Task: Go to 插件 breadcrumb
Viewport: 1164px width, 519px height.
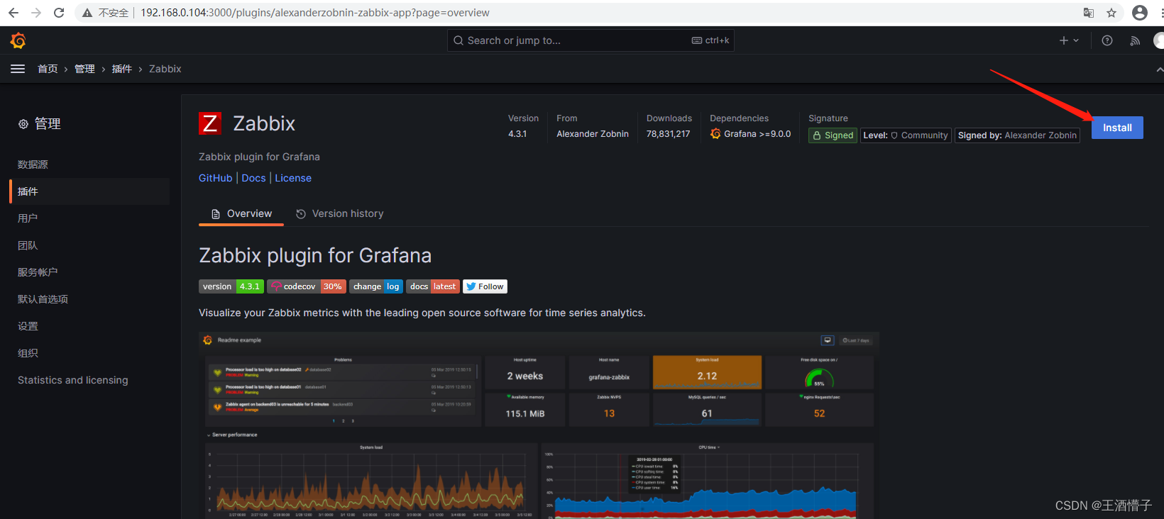Action: click(x=122, y=69)
